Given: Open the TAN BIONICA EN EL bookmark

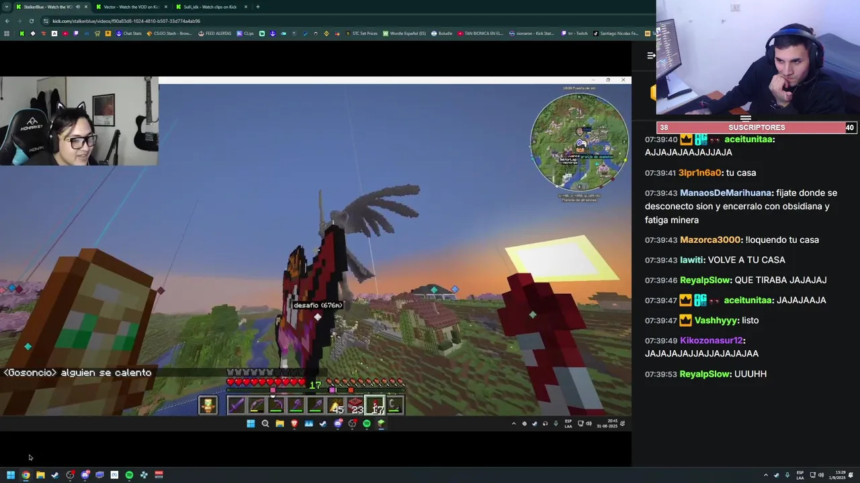Looking at the screenshot, I should coord(480,34).
